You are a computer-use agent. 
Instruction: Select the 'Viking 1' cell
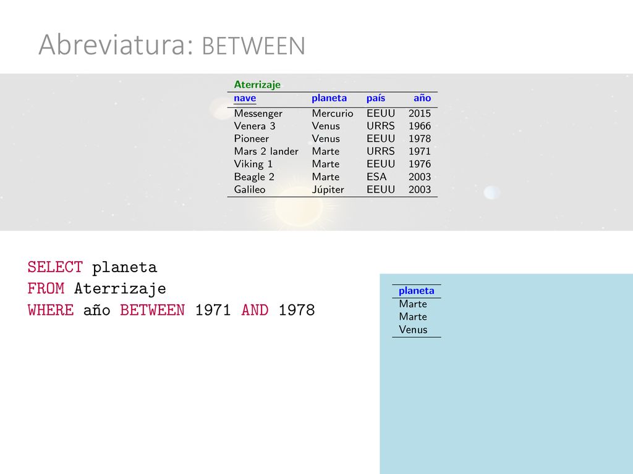(253, 164)
